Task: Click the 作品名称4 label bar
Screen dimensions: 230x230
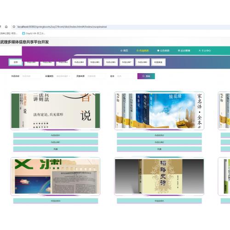Action: tap(56, 201)
